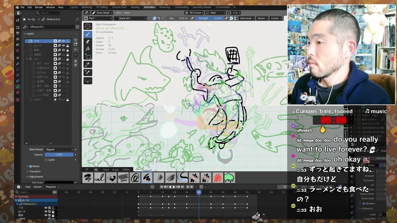This screenshot has height=223, width=397.
Task: Add a new layer with plus button
Action: 75,40
